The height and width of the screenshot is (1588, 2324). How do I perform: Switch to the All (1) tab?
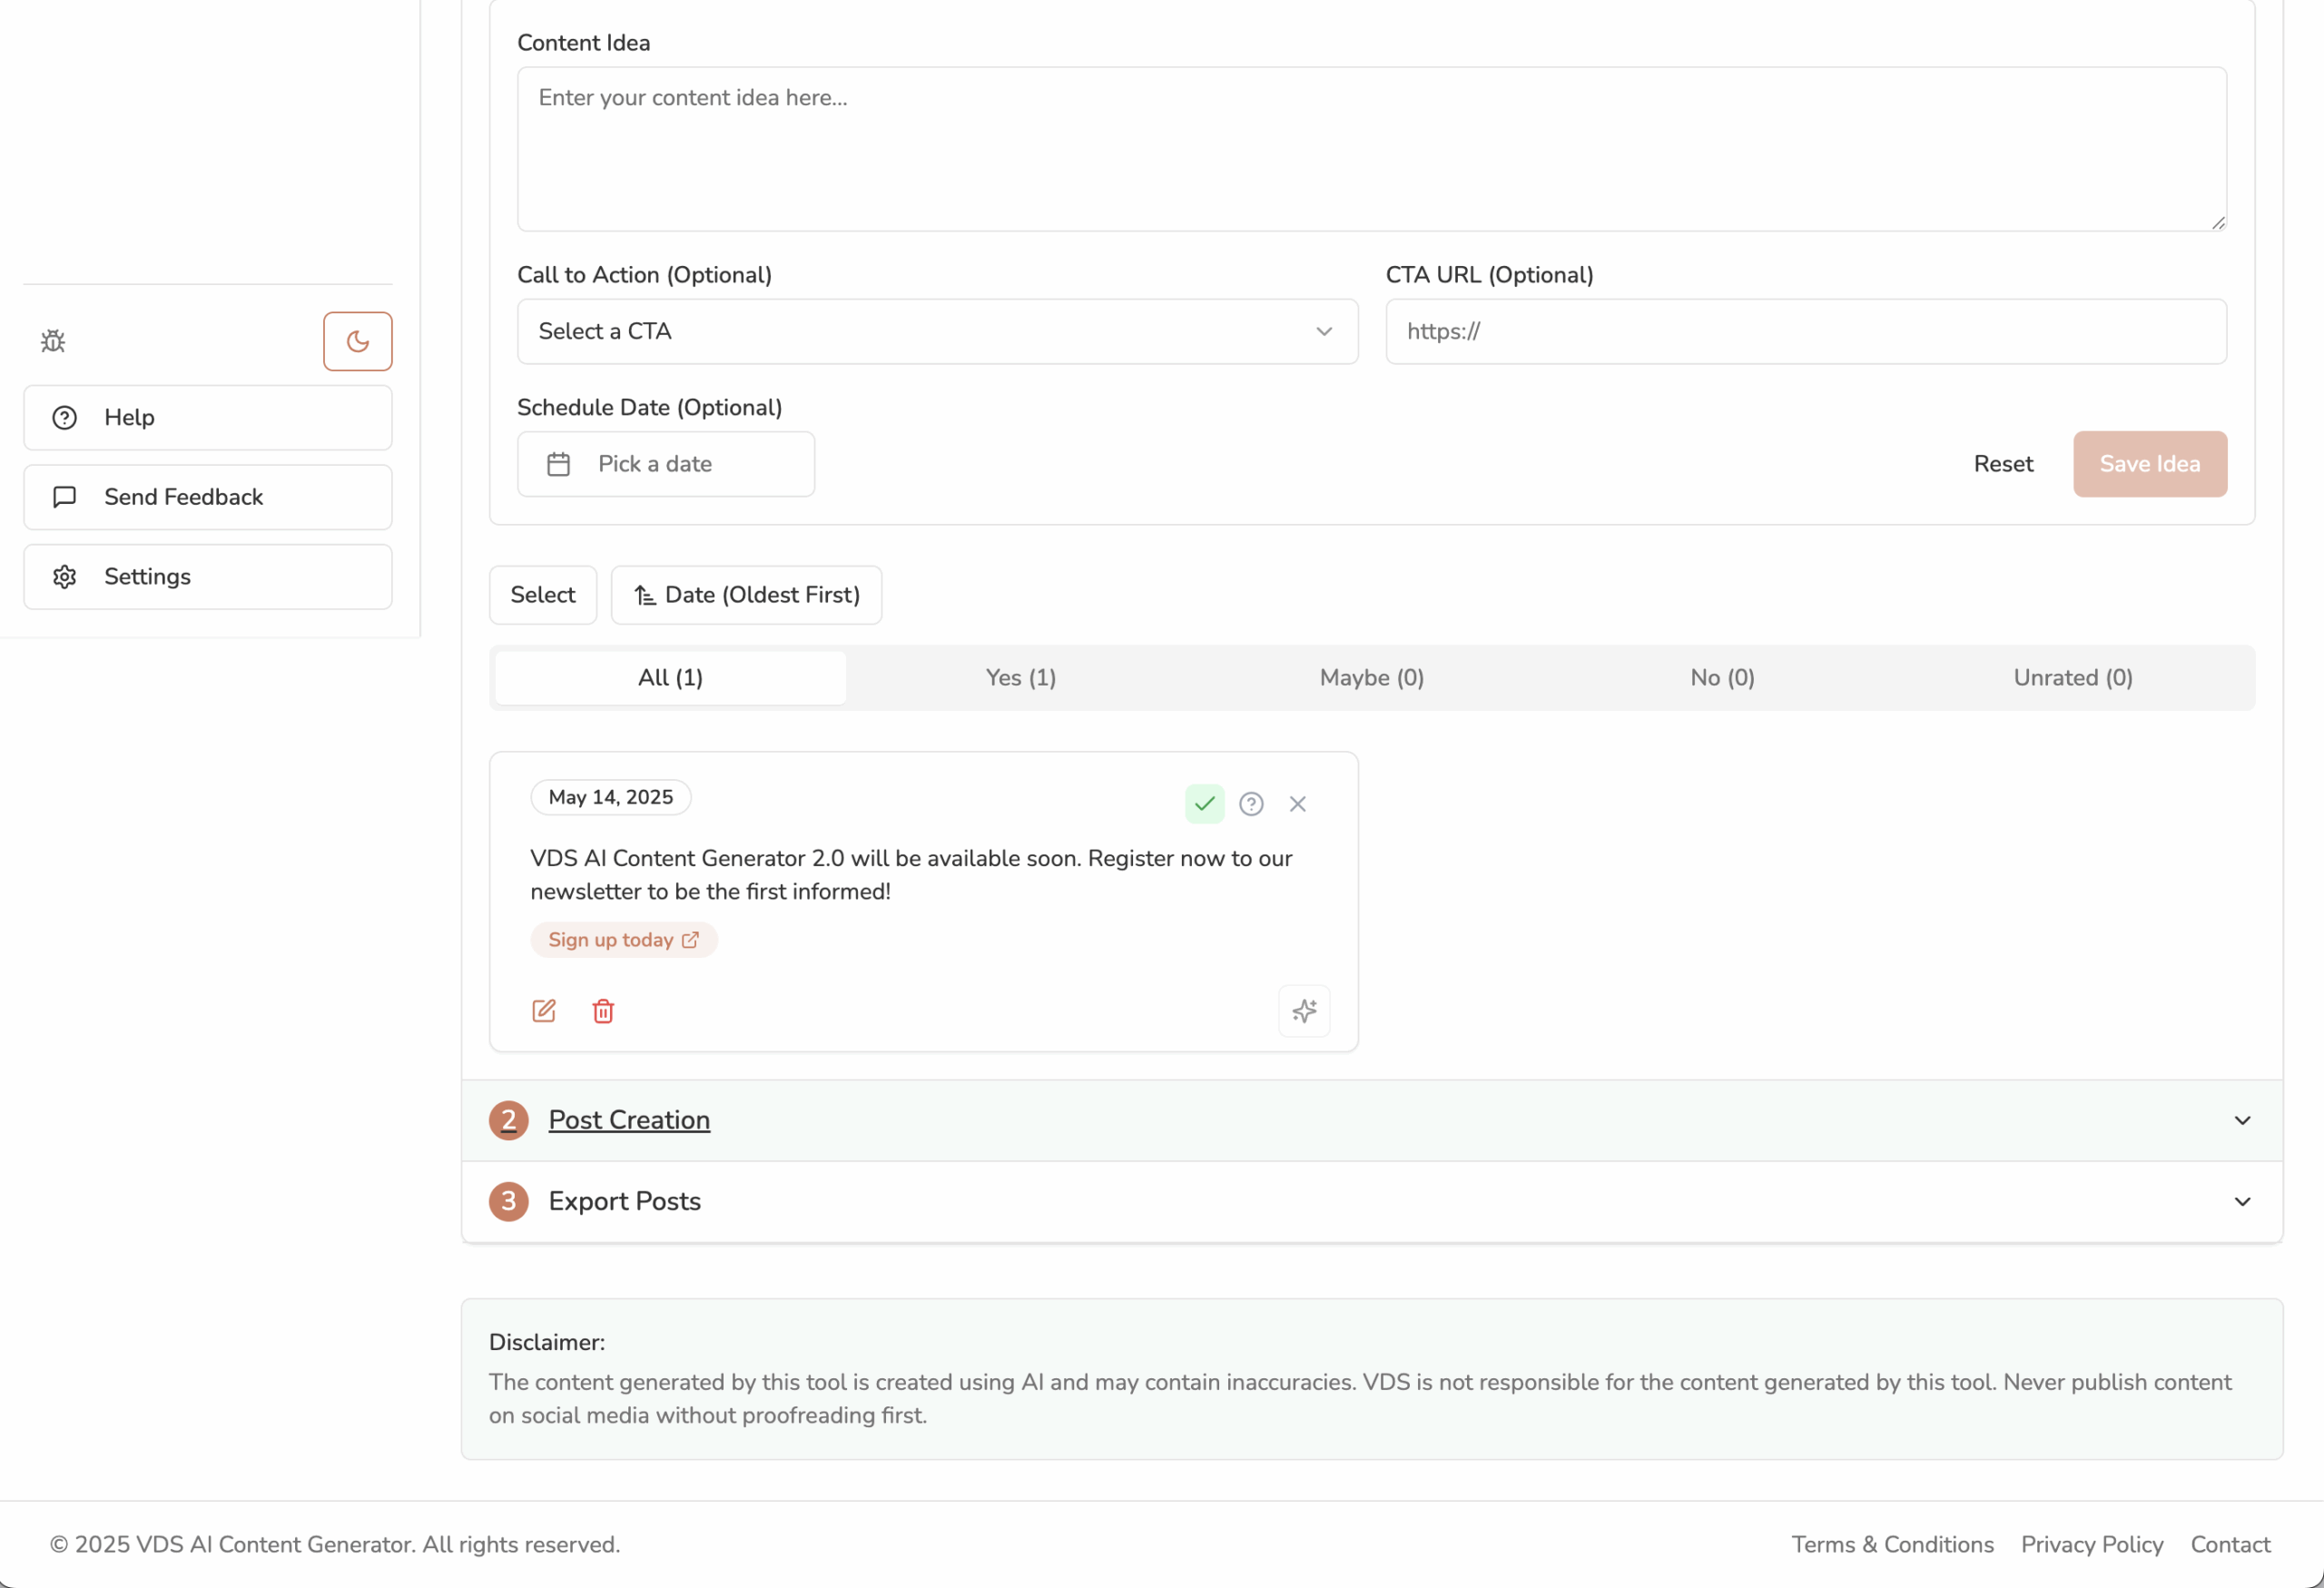[670, 678]
